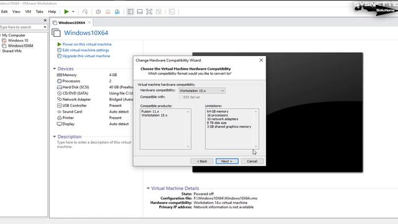Viewport: 398px width, 224px height.
Task: Click the description text area
Action: (94, 144)
